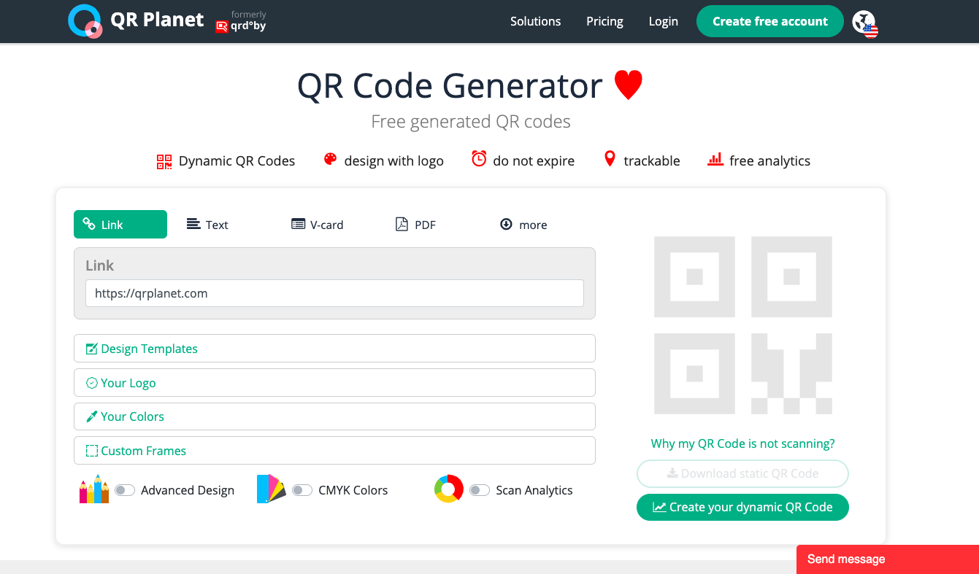
Task: Click the QR Planet brand name text
Action: [157, 20]
